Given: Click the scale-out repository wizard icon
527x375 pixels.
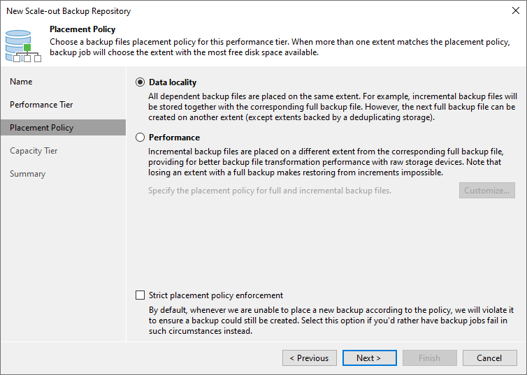Looking at the screenshot, I should tap(21, 45).
